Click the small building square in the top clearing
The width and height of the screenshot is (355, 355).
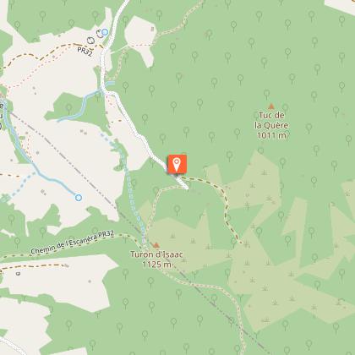(x=153, y=29)
